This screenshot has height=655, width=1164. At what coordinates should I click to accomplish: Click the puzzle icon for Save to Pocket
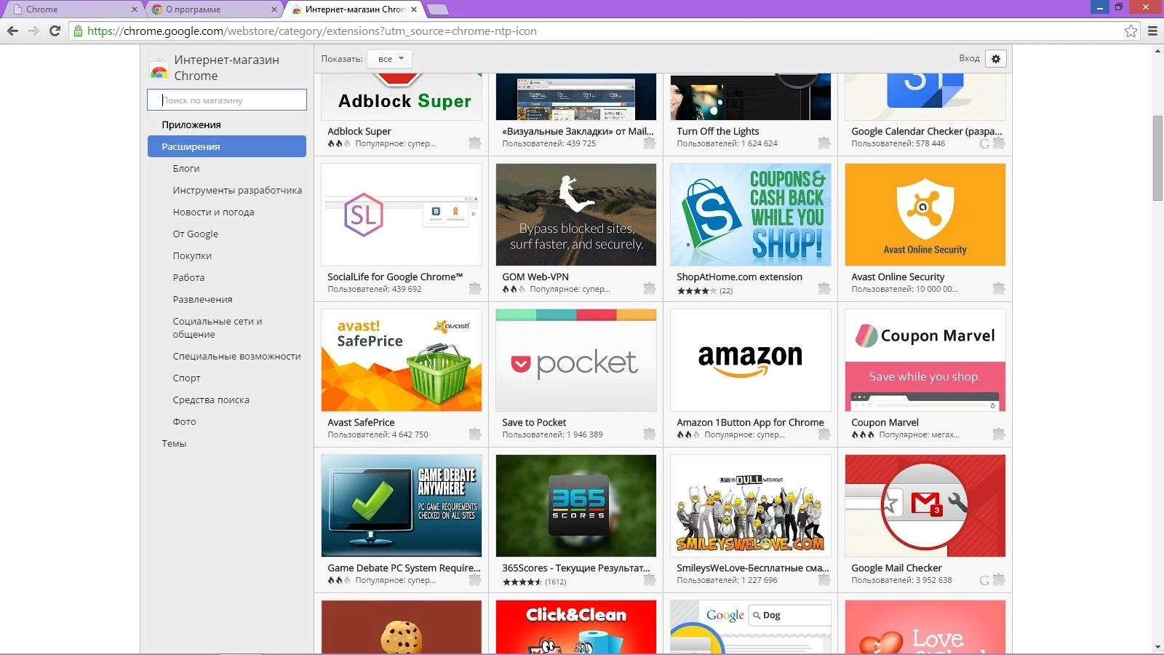pyautogui.click(x=650, y=434)
